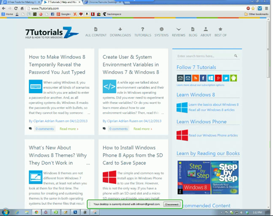The image size is (273, 216).
Task: Click the Android follow icon
Action: coord(233,78)
